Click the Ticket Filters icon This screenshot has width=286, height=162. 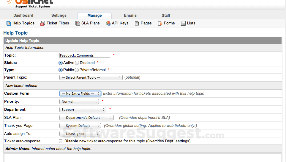pyautogui.click(x=43, y=23)
